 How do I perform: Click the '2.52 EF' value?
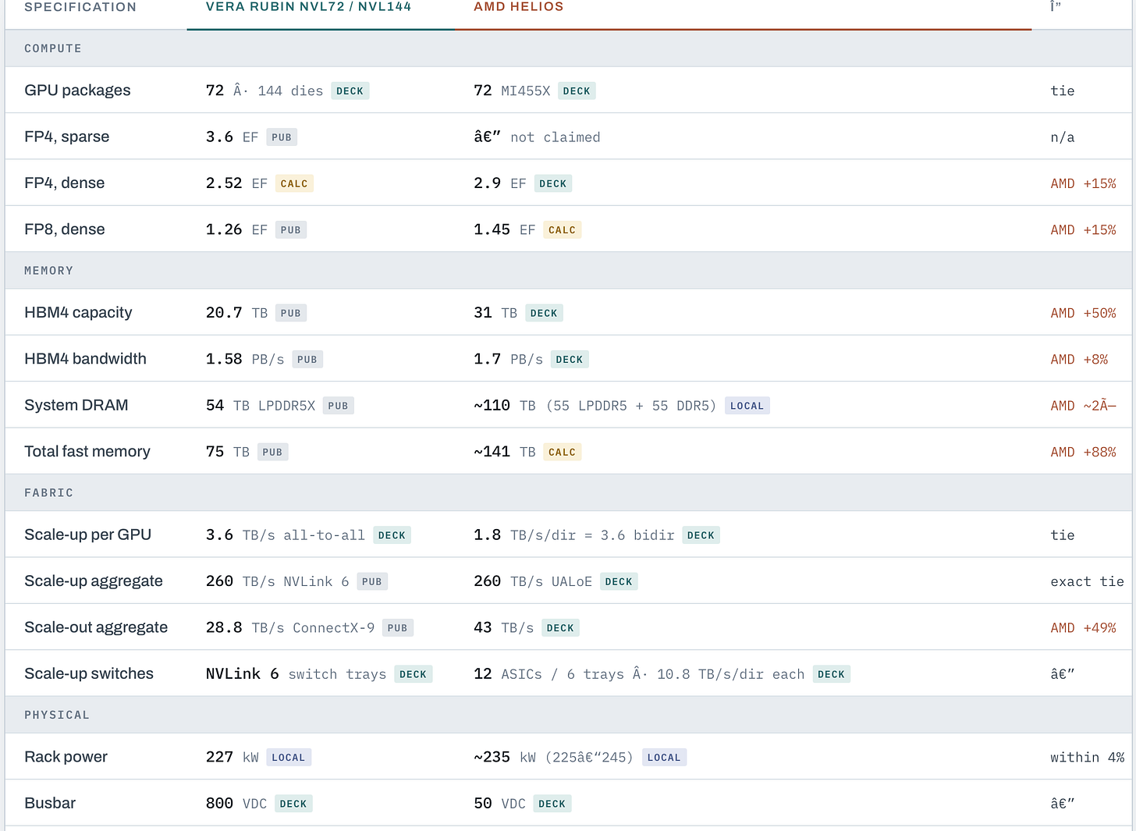click(236, 183)
